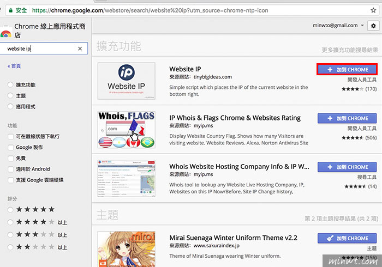The height and width of the screenshot is (267, 382).
Task: Filter by two stars and up
Action: 10,247
